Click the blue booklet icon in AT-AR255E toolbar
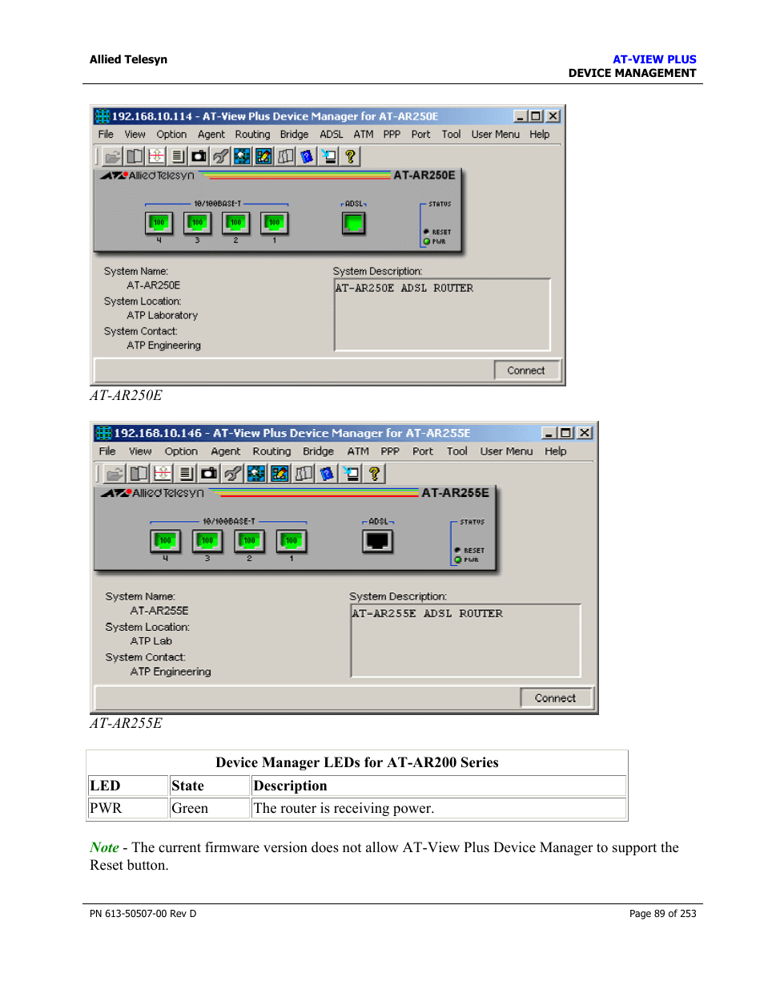Viewport: 764px width, 990px height. (327, 474)
